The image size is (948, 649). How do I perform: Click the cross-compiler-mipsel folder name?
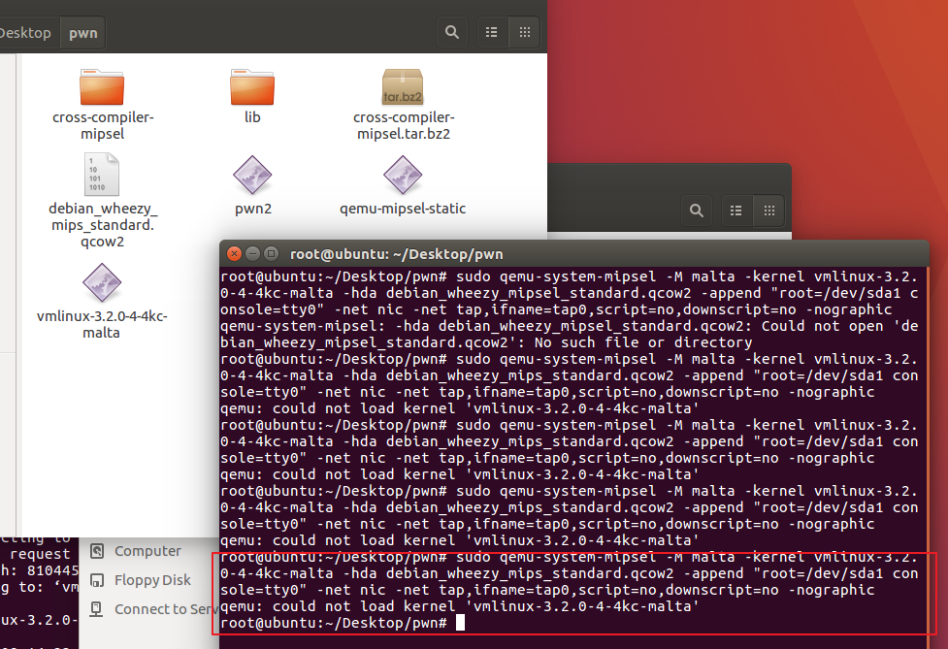click(x=103, y=125)
